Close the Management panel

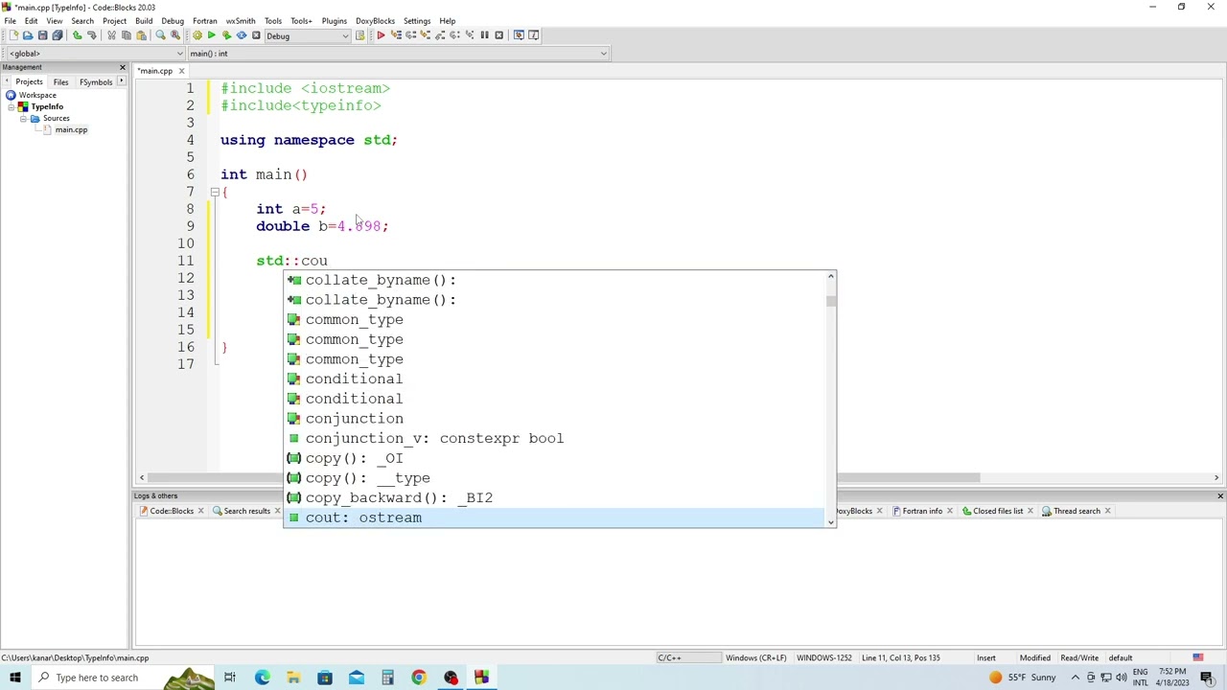[122, 67]
